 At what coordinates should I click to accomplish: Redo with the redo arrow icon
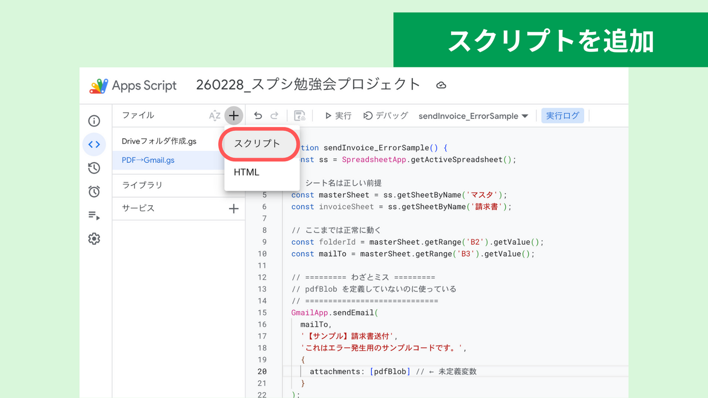point(274,116)
